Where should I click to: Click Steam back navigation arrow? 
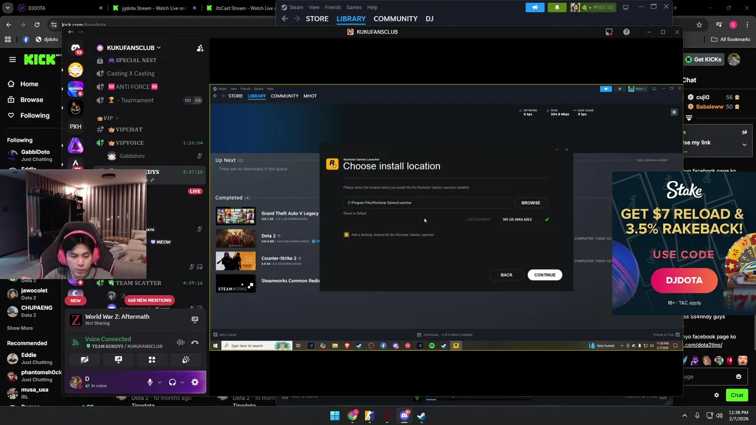pyautogui.click(x=285, y=19)
